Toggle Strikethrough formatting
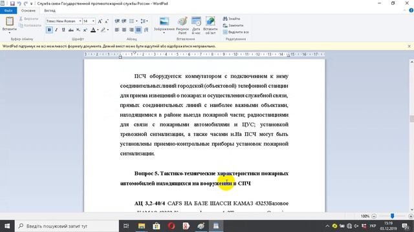 71,30
